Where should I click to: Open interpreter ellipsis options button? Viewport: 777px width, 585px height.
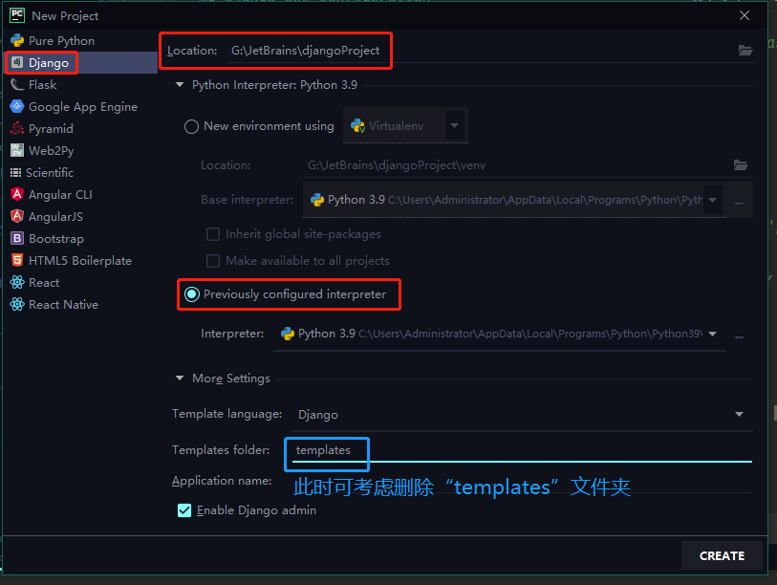[740, 336]
